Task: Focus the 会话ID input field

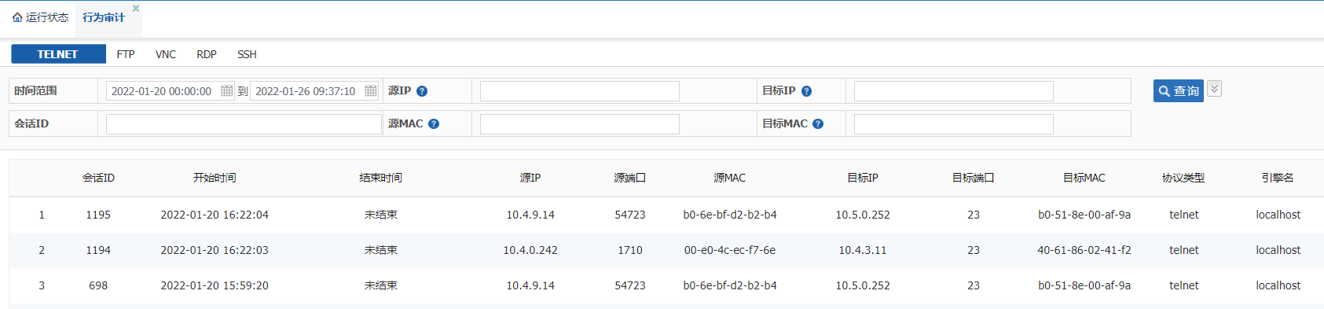Action: [x=244, y=124]
